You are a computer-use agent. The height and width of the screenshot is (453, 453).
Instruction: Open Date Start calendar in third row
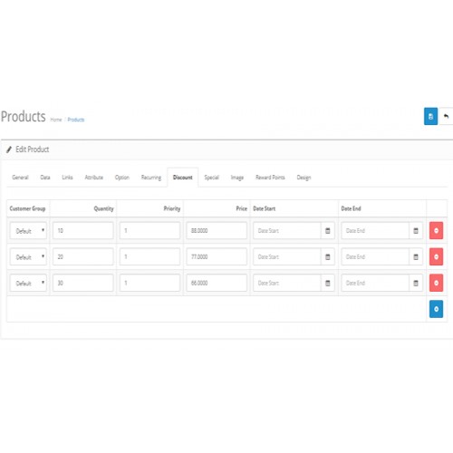pos(327,283)
